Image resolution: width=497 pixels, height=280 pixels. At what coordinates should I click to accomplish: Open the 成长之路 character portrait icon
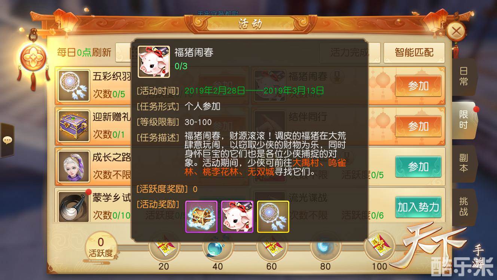(x=74, y=167)
